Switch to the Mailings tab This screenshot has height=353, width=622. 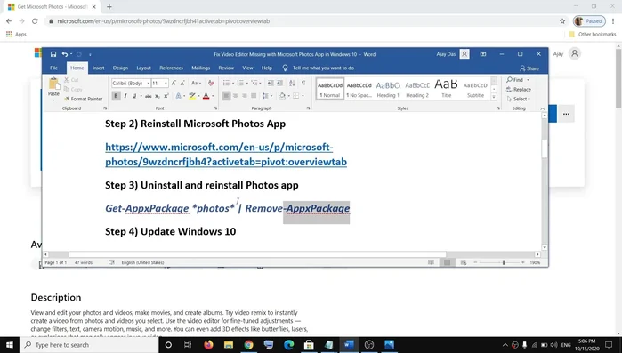201,68
